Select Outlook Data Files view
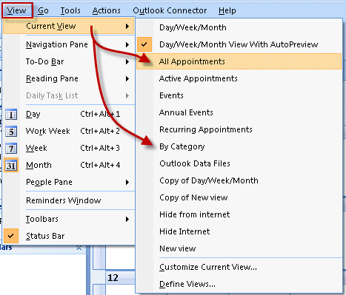 (x=239, y=163)
